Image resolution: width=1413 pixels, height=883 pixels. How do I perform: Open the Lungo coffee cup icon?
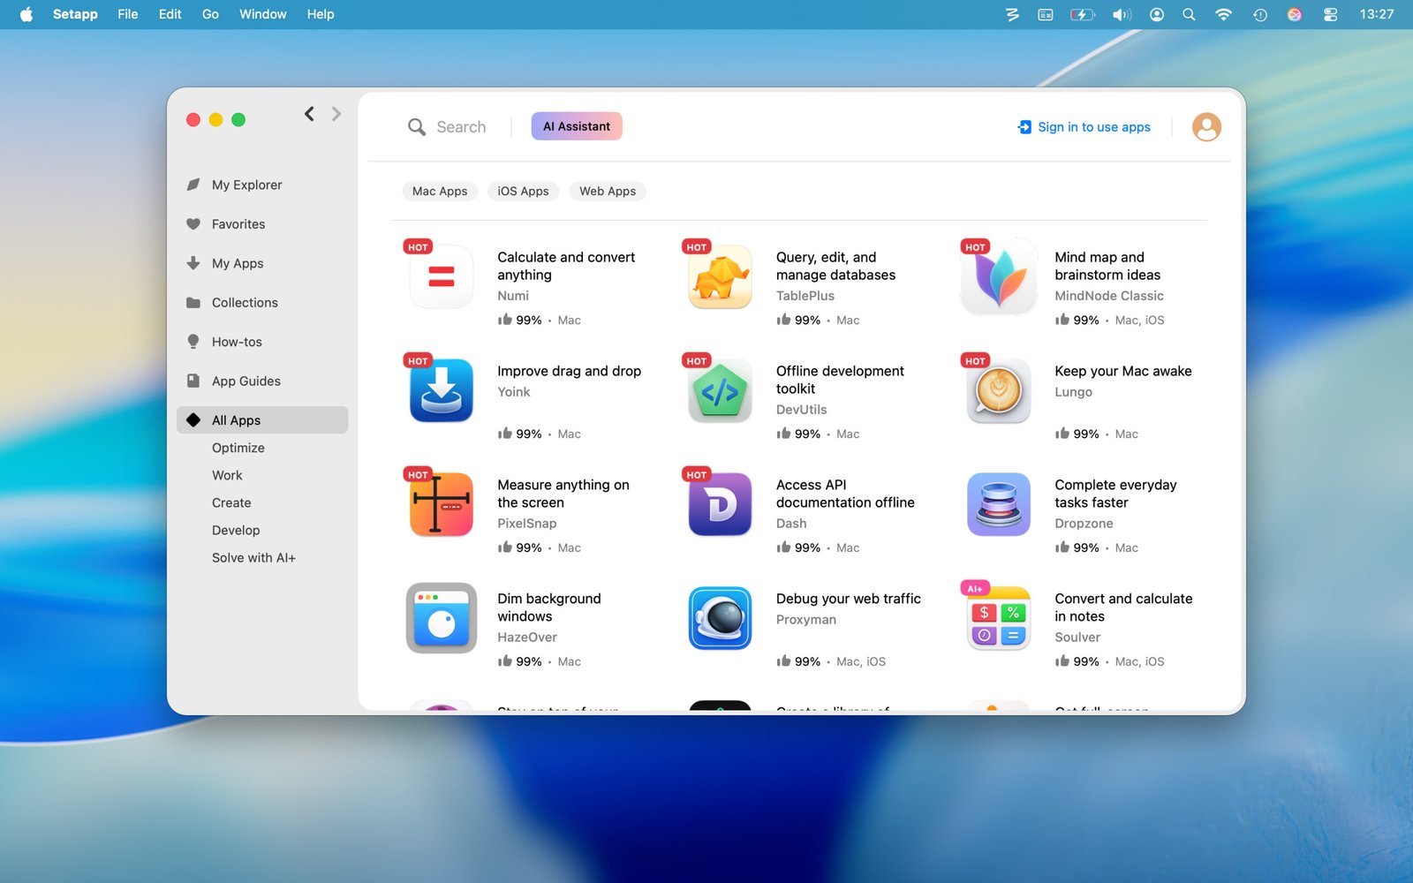999,390
